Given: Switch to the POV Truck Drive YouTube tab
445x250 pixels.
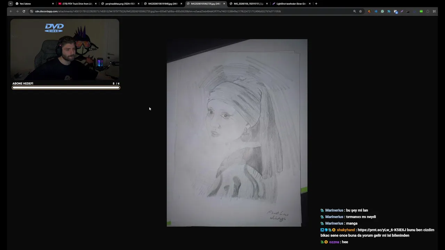Looking at the screenshot, I should (x=77, y=3).
